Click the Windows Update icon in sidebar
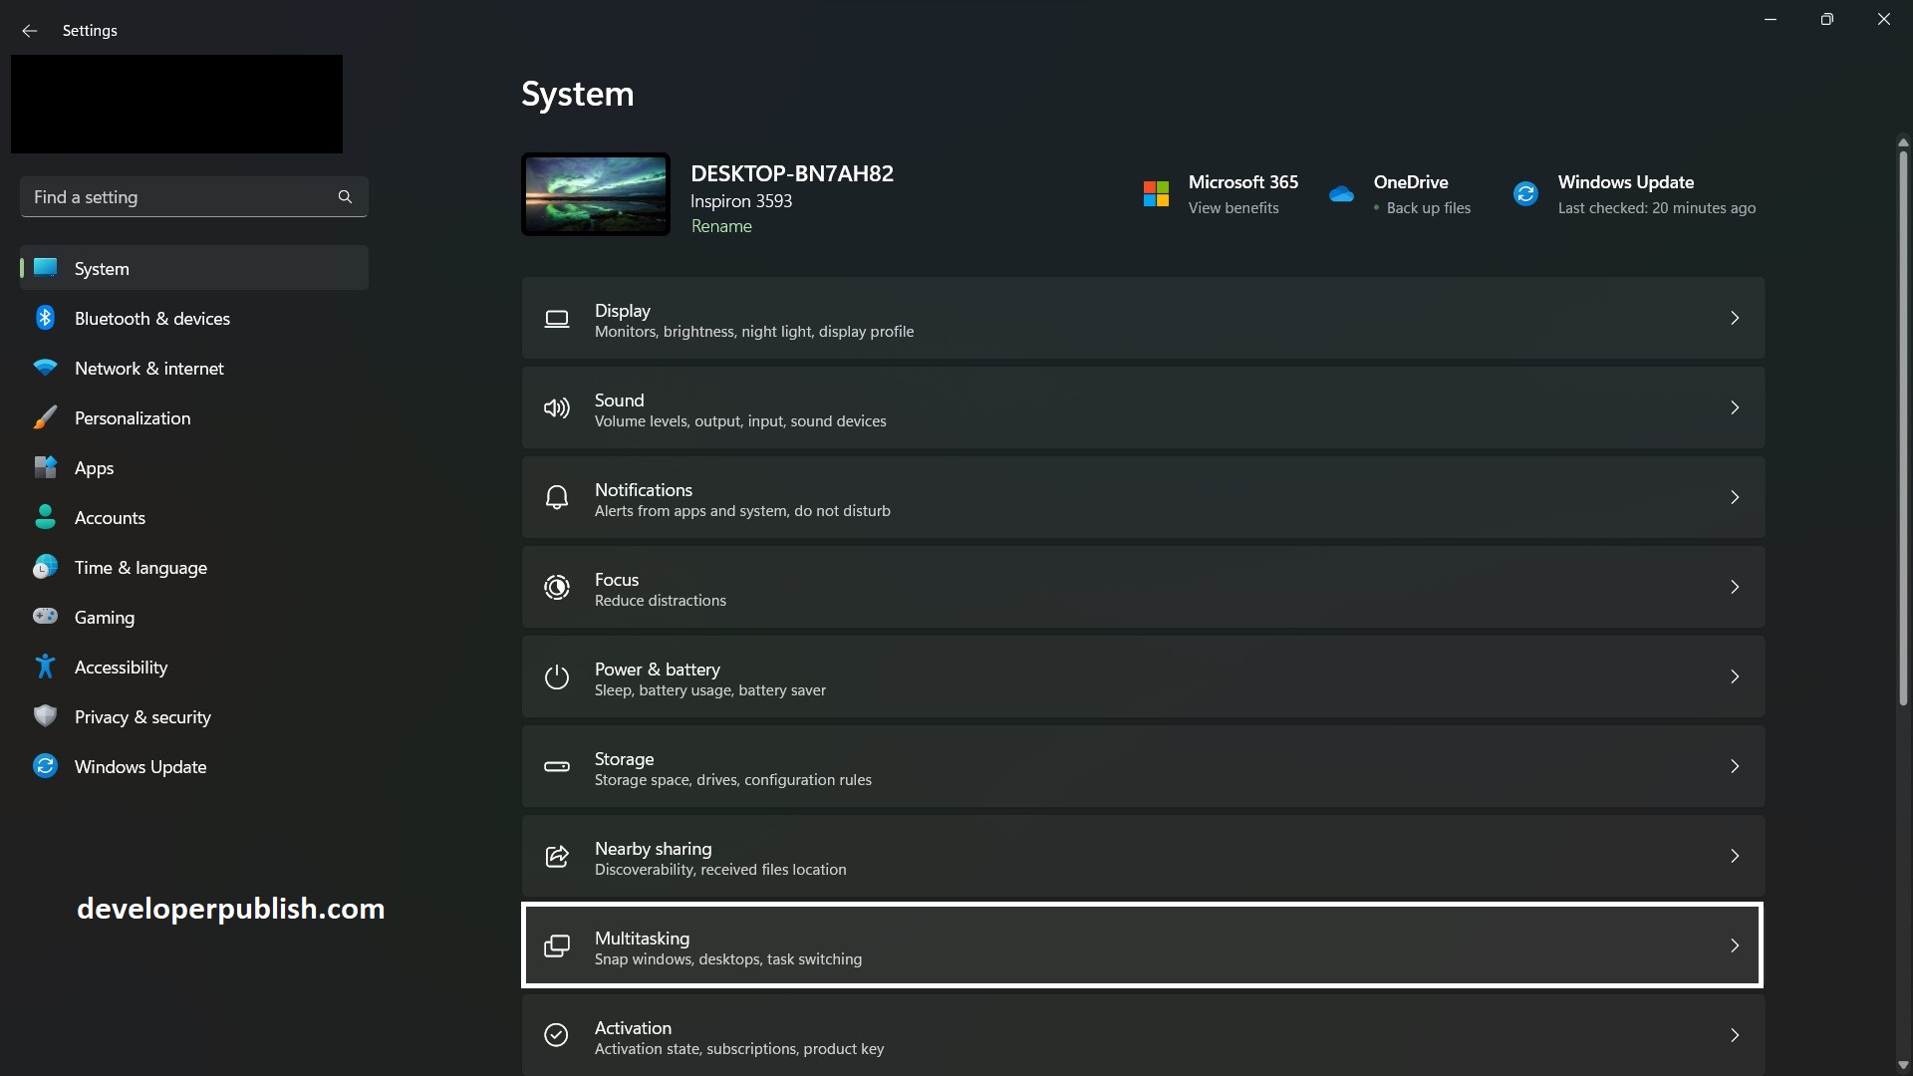This screenshot has height=1076, width=1913. tap(45, 766)
